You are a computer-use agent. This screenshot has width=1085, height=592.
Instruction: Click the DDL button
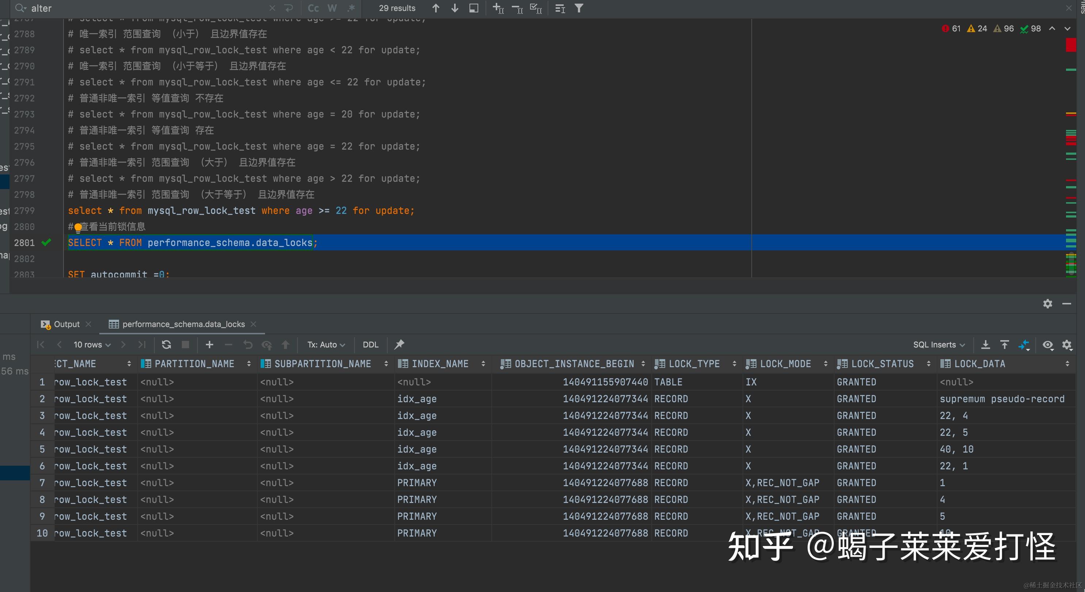pyautogui.click(x=370, y=345)
